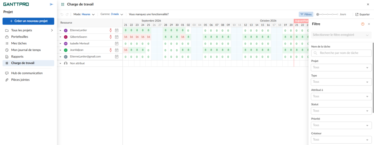Open the Statut filter dropdown
Viewport: 374px width, 145px height.
[x=341, y=111]
